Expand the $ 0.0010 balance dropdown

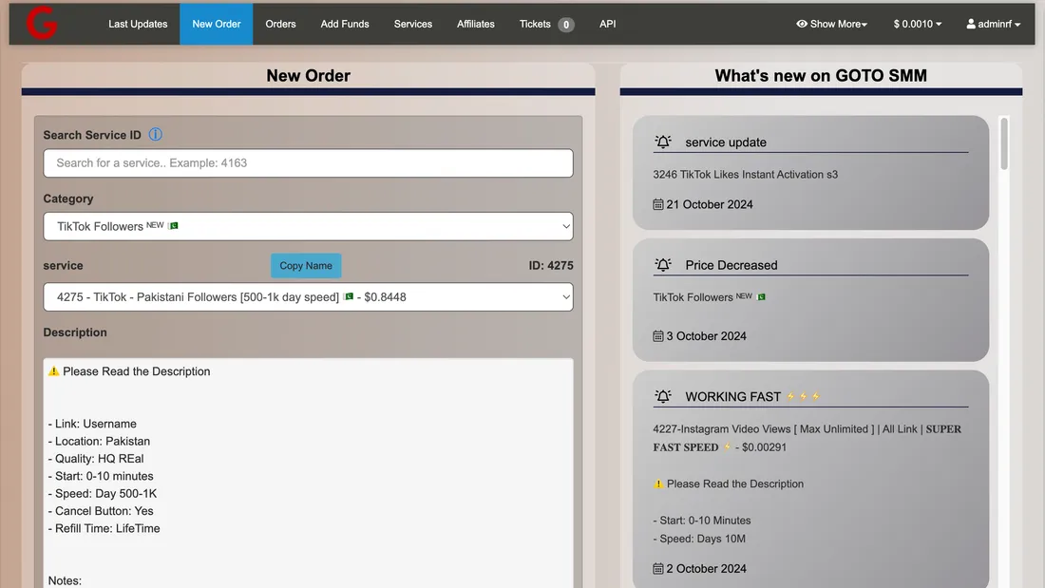click(x=917, y=24)
